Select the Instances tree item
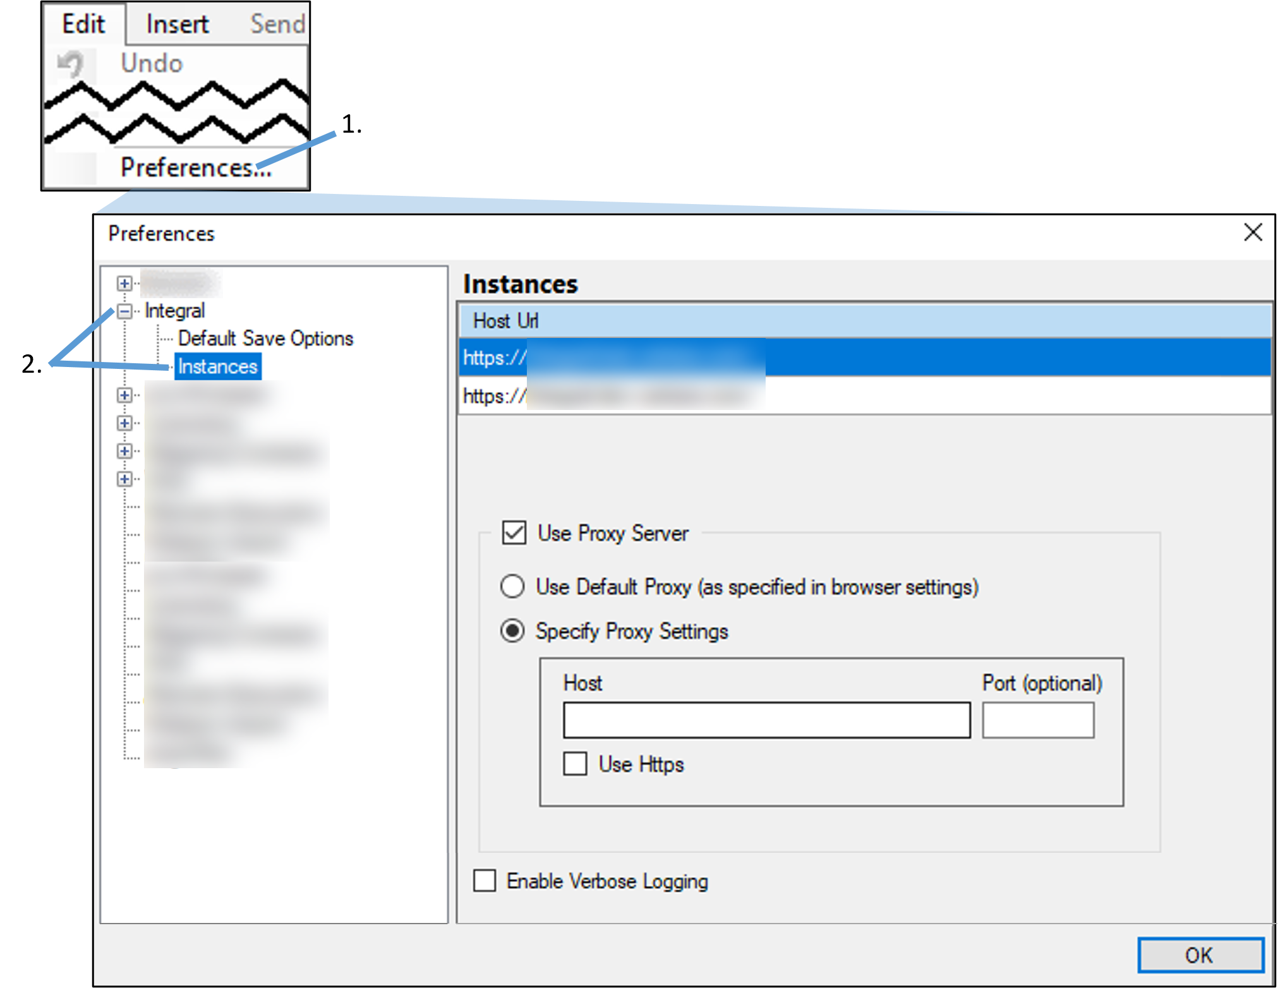The image size is (1278, 988). click(217, 366)
